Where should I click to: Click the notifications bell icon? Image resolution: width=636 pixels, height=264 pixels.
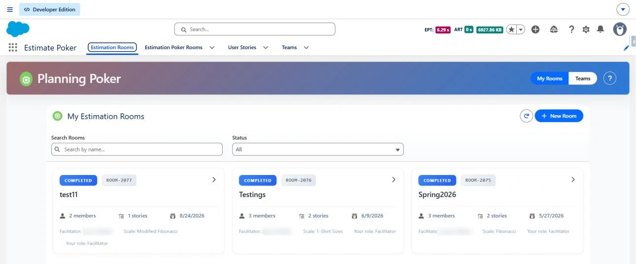coord(600,29)
